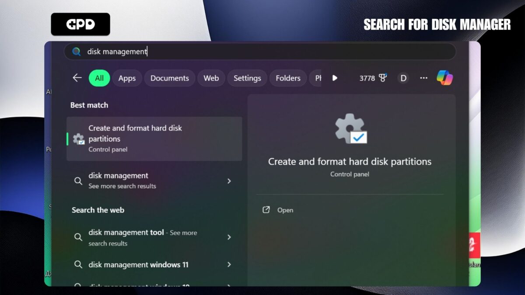This screenshot has height=295, width=525.
Task: Click the Create and format hard disk partitions gear icon
Action: tap(79, 139)
